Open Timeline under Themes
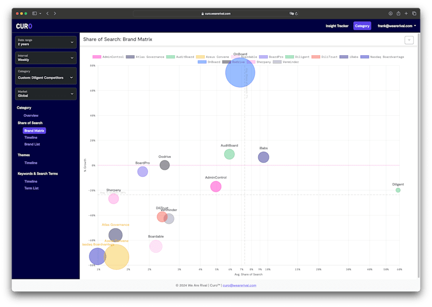Screen dimensions: 432x307 tap(31, 163)
